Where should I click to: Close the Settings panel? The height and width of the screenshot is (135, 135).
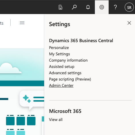129,23
